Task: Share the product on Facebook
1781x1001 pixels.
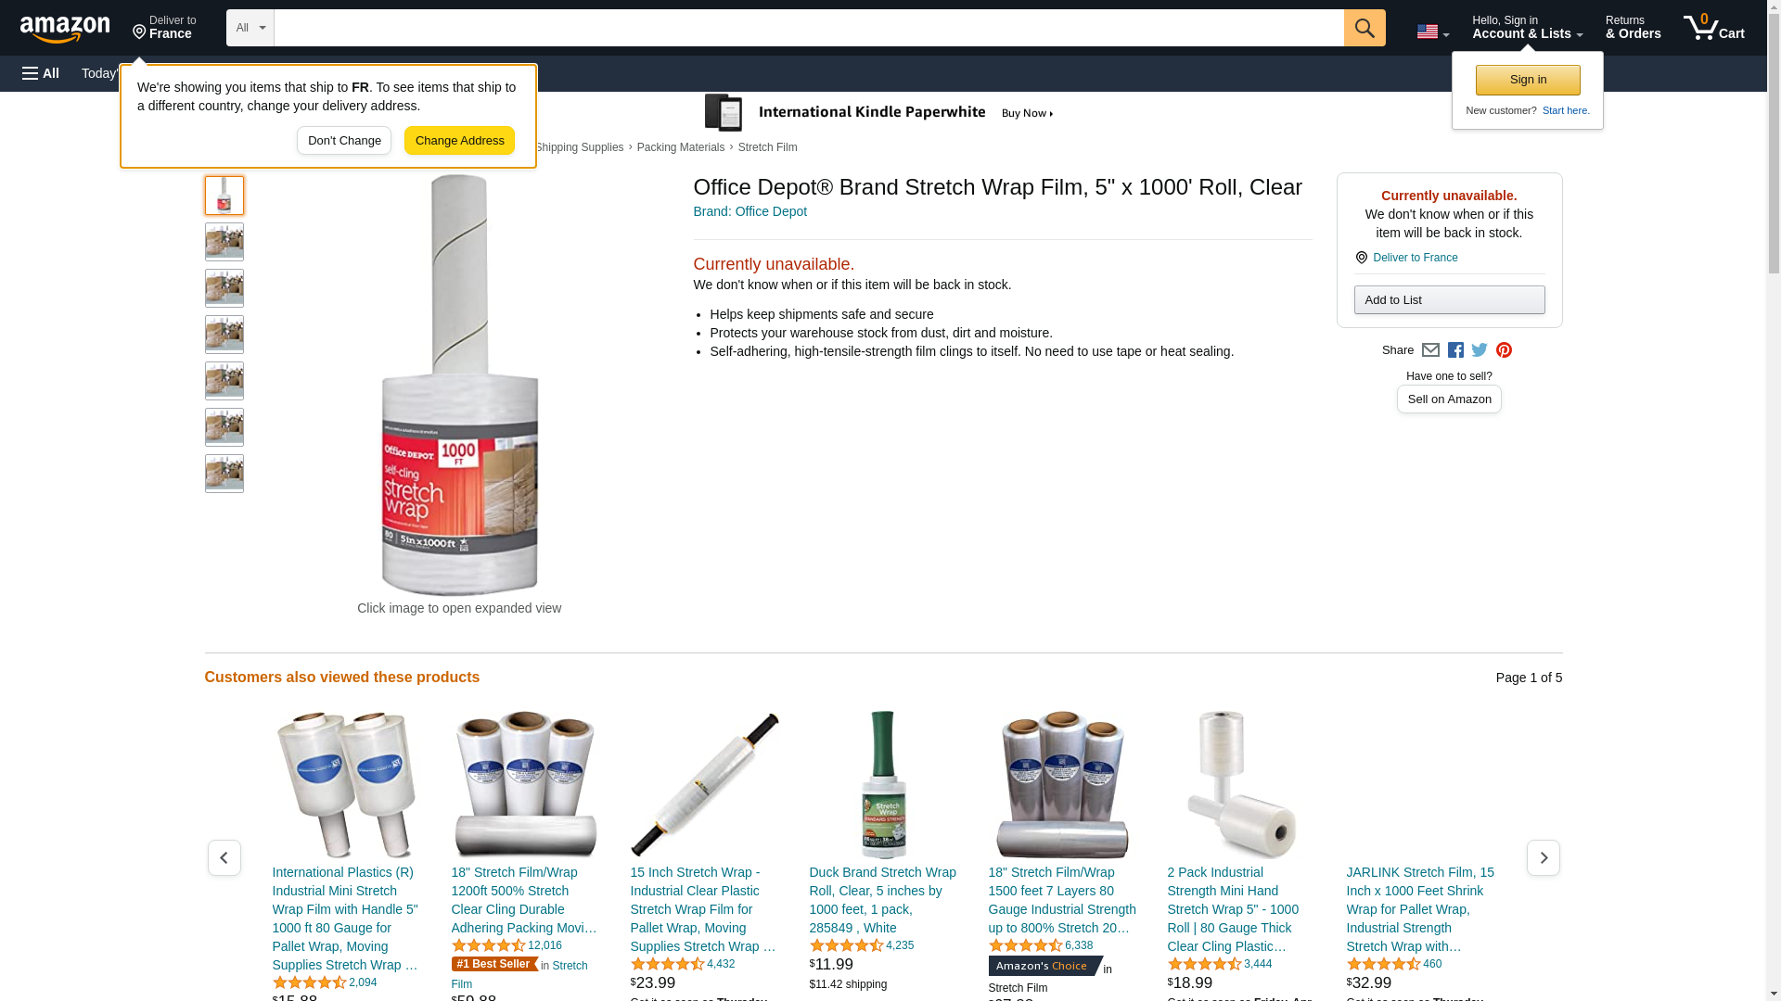Action: click(1455, 350)
